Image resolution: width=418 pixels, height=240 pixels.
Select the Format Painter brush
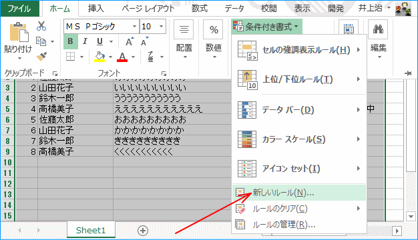point(41,57)
